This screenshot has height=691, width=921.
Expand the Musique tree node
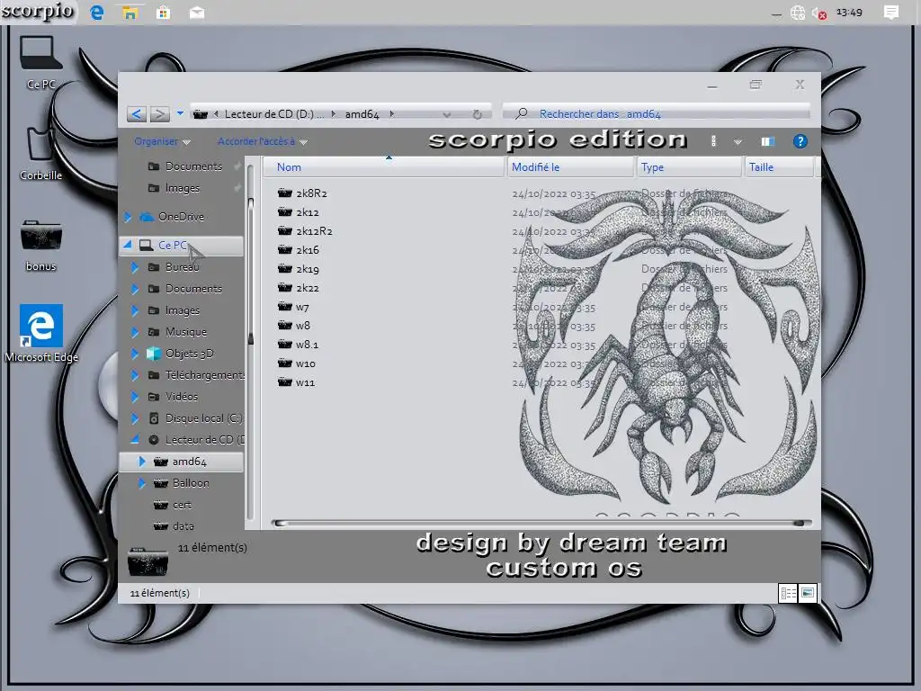tap(135, 332)
